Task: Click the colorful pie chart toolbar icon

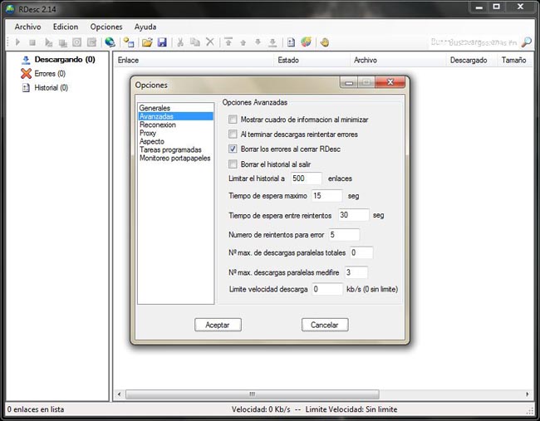Action: coord(306,42)
